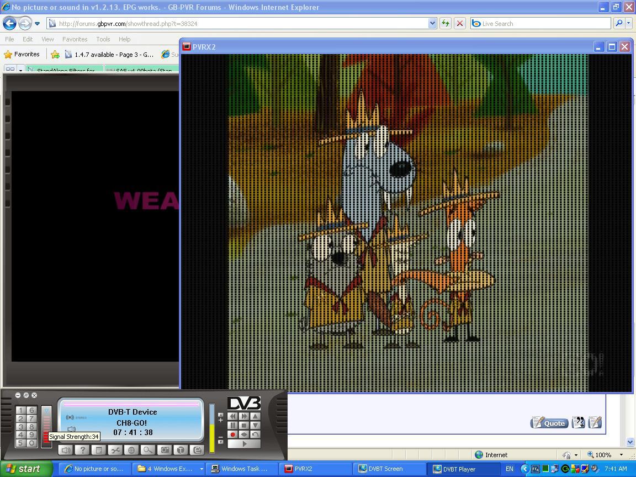Select number 1 on DVBT keypad

click(x=20, y=411)
